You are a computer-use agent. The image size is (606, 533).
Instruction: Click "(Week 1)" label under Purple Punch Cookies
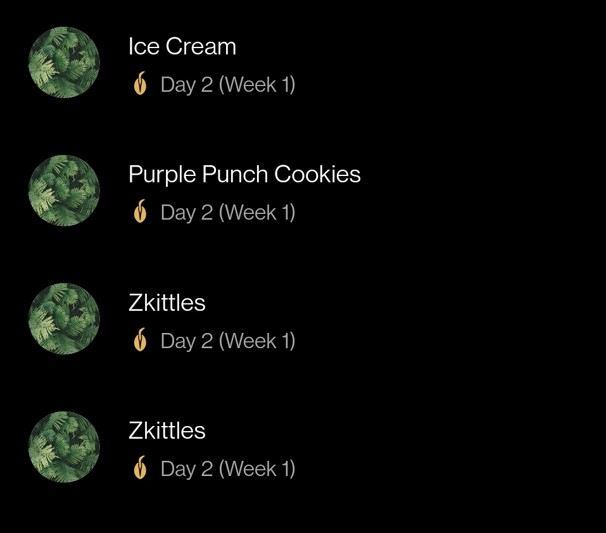[x=256, y=212]
